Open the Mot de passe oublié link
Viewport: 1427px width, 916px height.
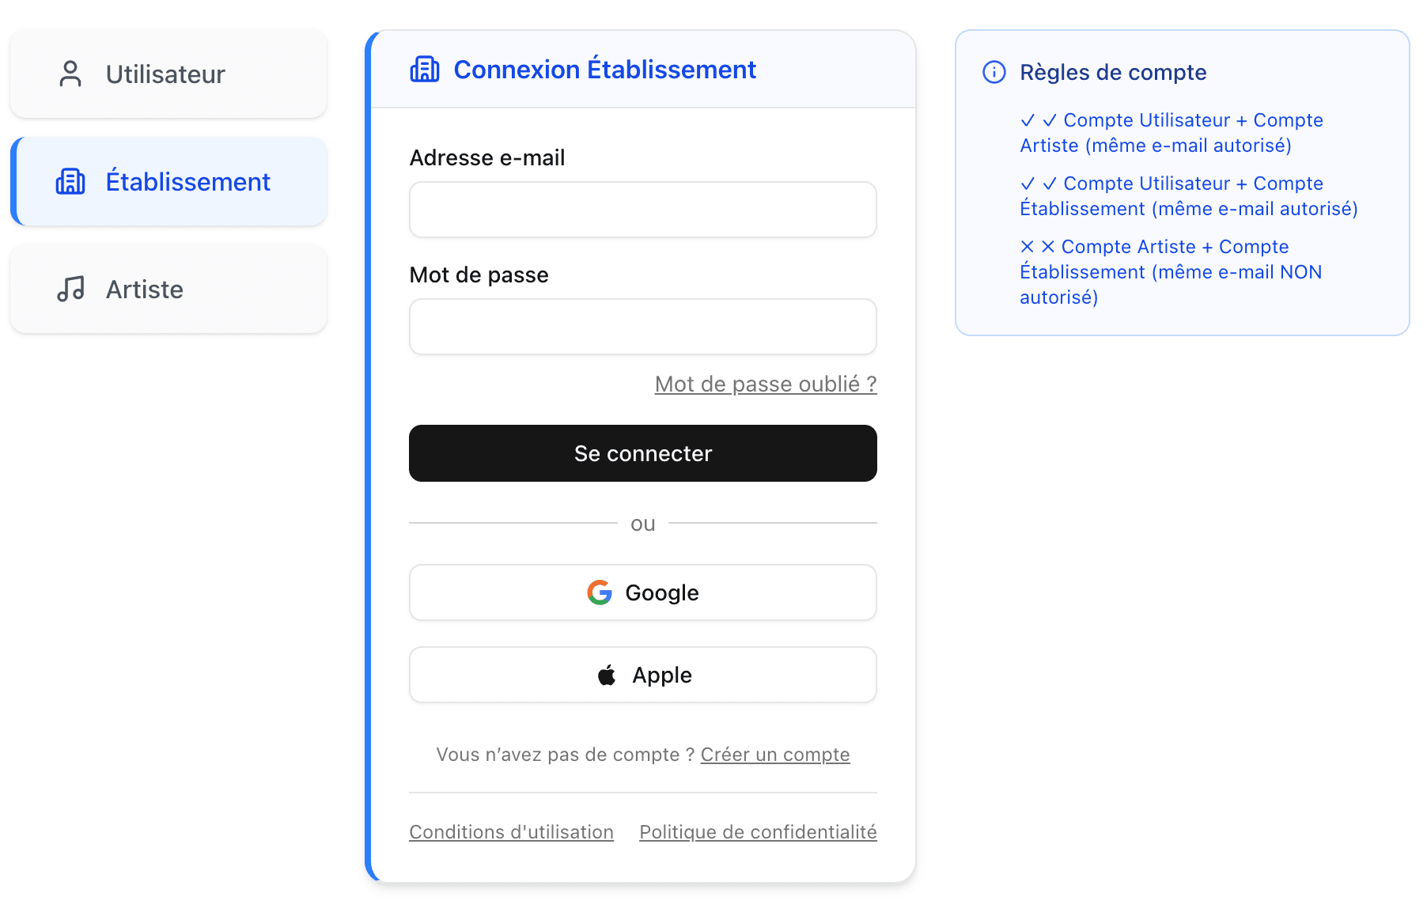pos(764,384)
